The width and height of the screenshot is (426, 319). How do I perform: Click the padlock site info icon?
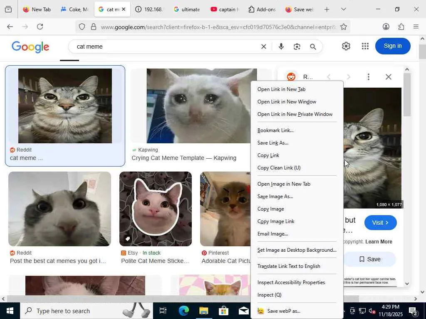point(94,27)
